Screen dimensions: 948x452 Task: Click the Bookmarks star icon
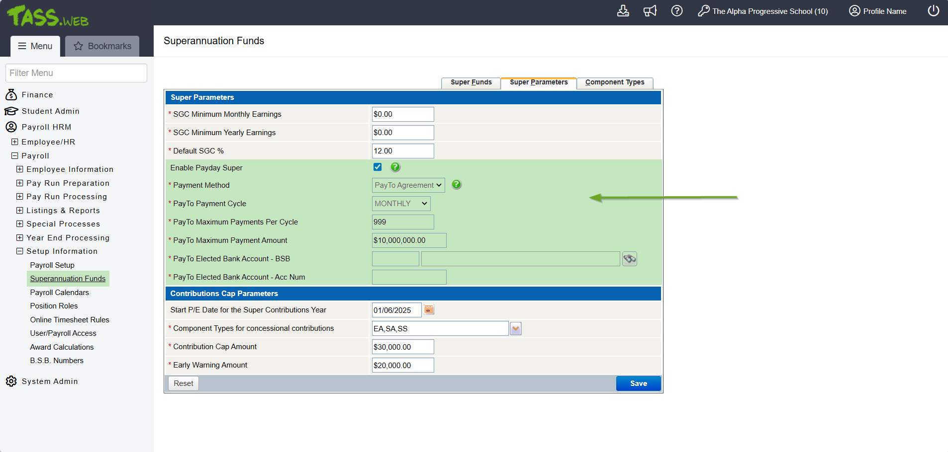coord(78,46)
